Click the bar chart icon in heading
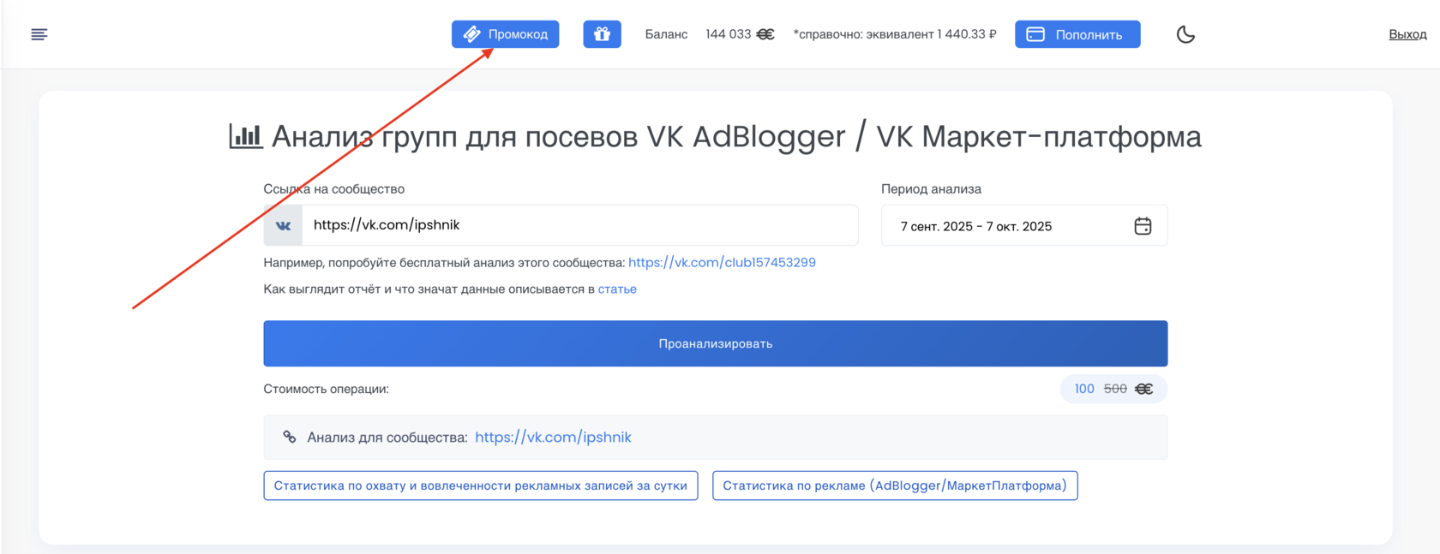This screenshot has height=554, width=1440. [x=246, y=136]
